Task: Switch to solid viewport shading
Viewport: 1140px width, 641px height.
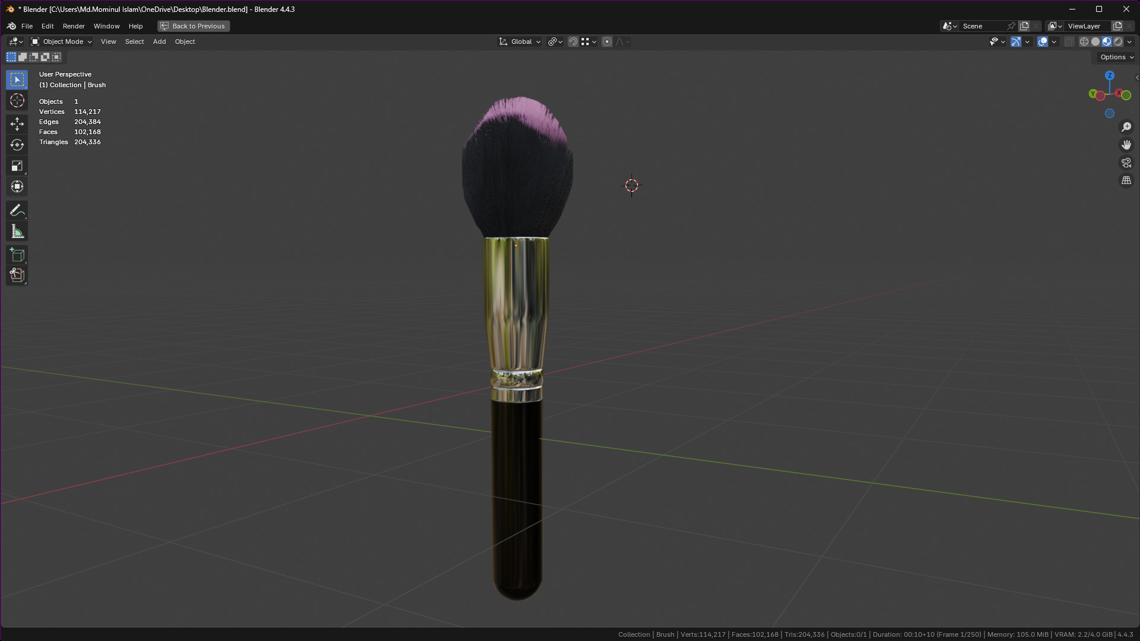Action: [1095, 42]
